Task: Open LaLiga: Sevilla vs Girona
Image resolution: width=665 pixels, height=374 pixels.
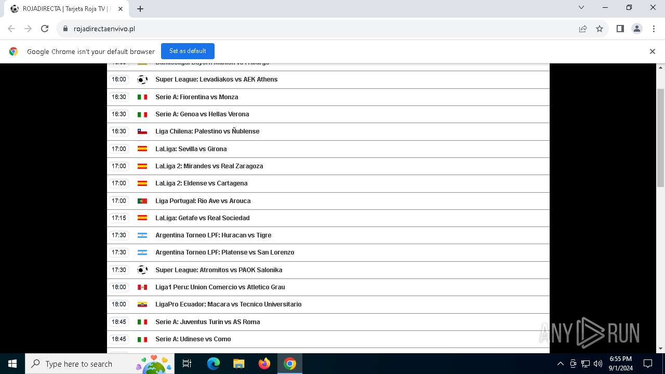Action: point(328,149)
